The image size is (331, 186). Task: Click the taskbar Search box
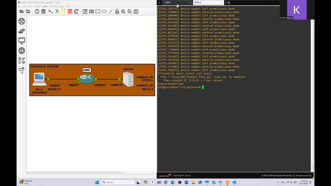click(117, 182)
